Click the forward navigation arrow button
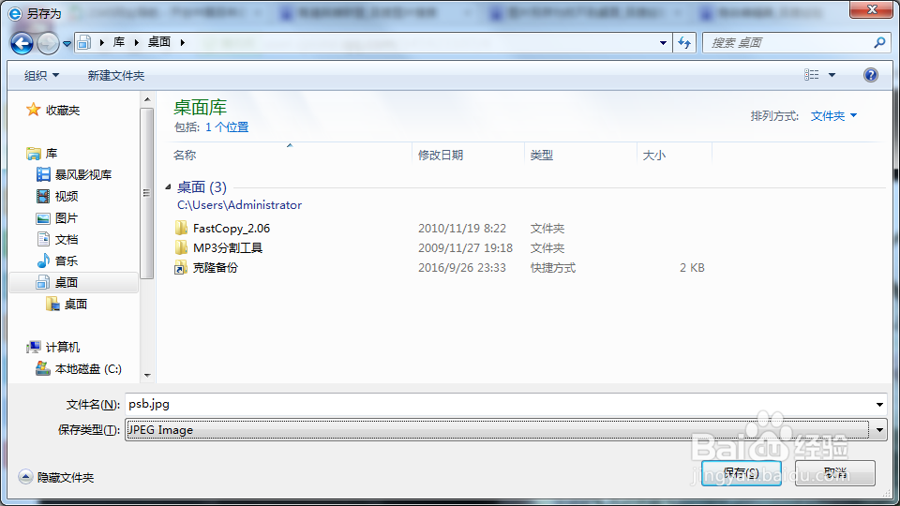Image resolution: width=900 pixels, height=506 pixels. point(48,43)
